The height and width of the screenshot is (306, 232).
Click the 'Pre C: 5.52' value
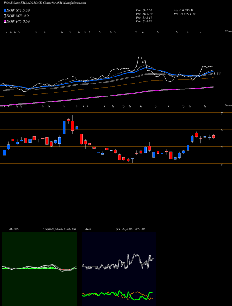click(144, 21)
